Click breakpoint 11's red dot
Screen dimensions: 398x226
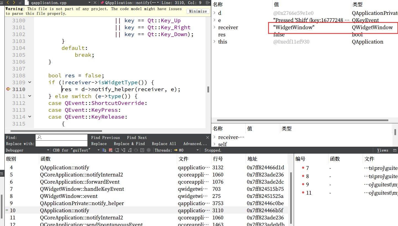tap(303, 193)
